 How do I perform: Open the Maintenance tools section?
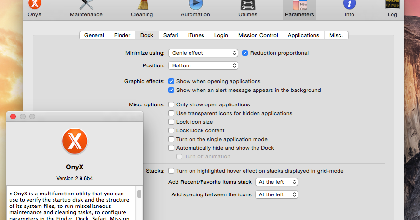tap(86, 9)
